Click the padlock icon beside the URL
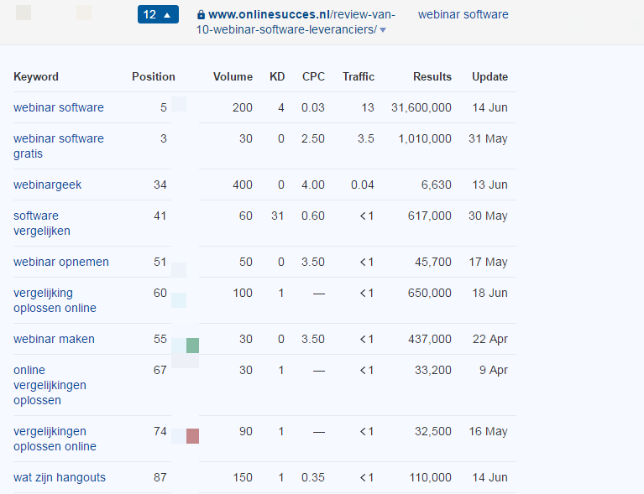The height and width of the screenshot is (494, 644). 201,15
